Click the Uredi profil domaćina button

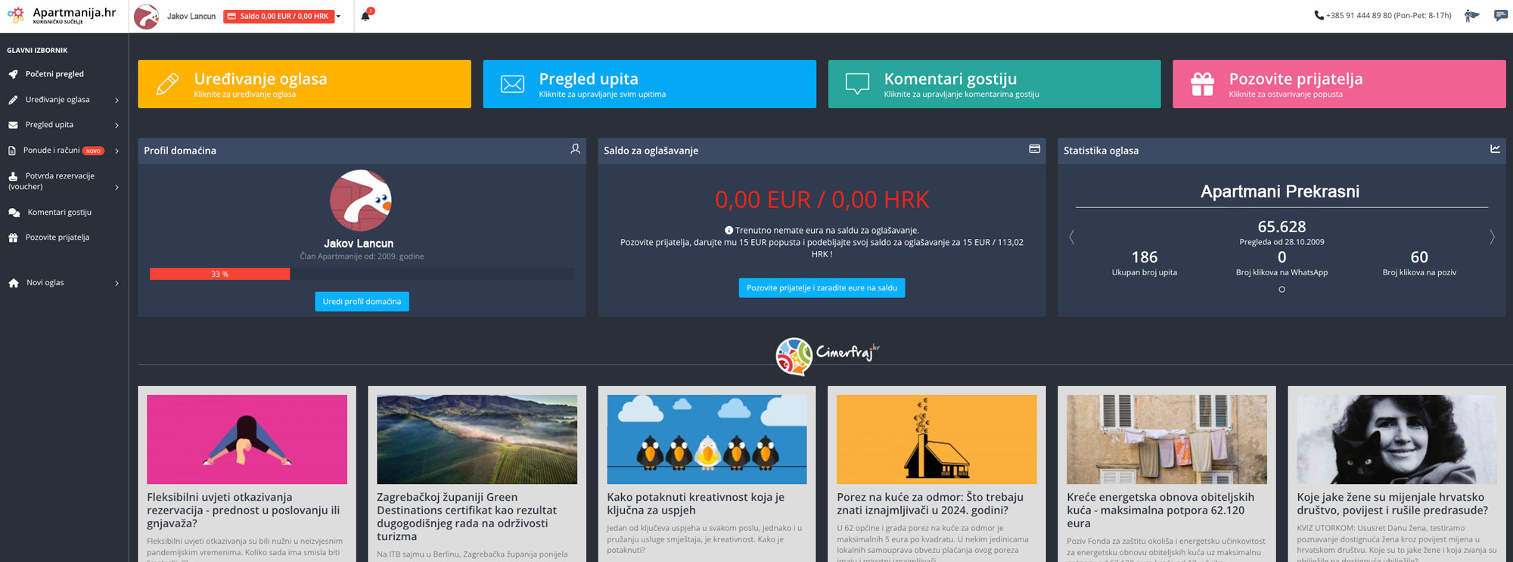[362, 301]
